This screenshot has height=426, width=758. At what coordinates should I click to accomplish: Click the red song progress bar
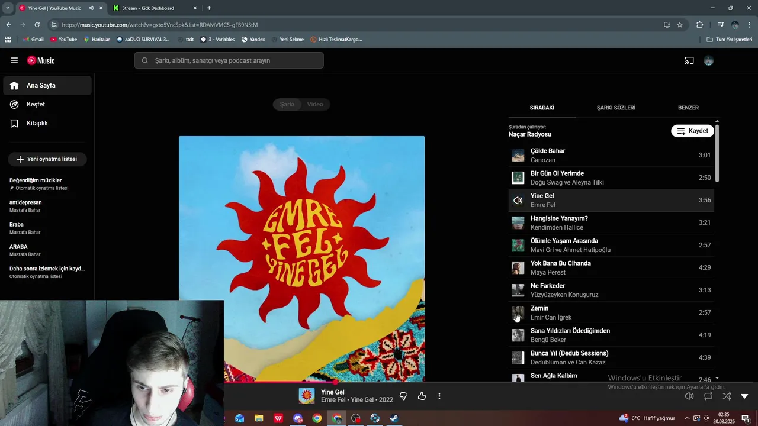pyautogui.click(x=279, y=382)
